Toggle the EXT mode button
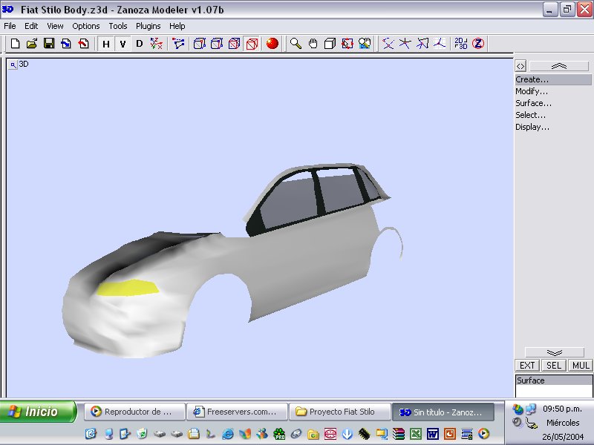The image size is (594, 445). tap(527, 366)
